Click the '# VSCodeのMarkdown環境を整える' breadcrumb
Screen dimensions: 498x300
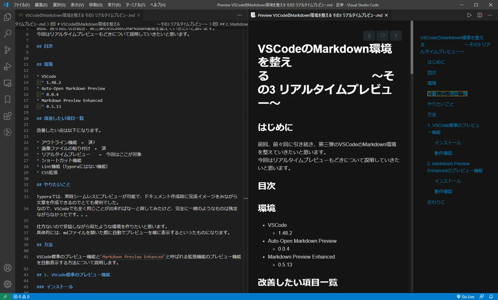pyautogui.click(x=88, y=24)
